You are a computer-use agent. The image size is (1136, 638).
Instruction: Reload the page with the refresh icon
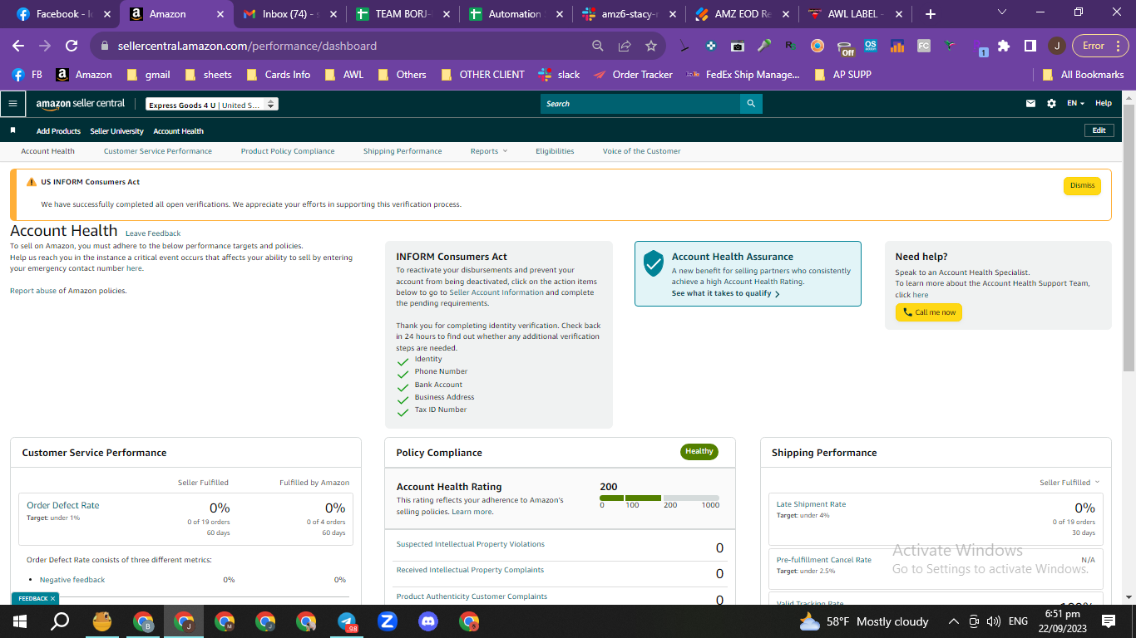coord(72,46)
